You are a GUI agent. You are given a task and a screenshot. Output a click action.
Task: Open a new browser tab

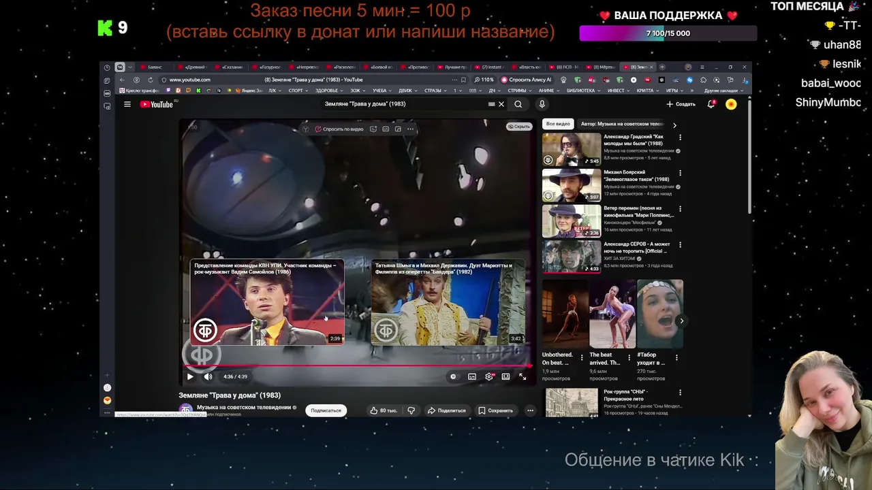click(x=662, y=67)
